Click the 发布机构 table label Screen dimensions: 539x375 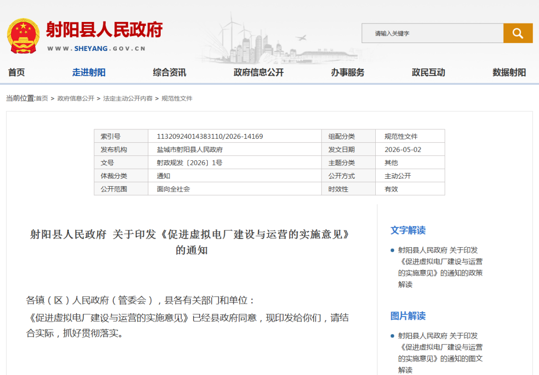pyautogui.click(x=114, y=150)
